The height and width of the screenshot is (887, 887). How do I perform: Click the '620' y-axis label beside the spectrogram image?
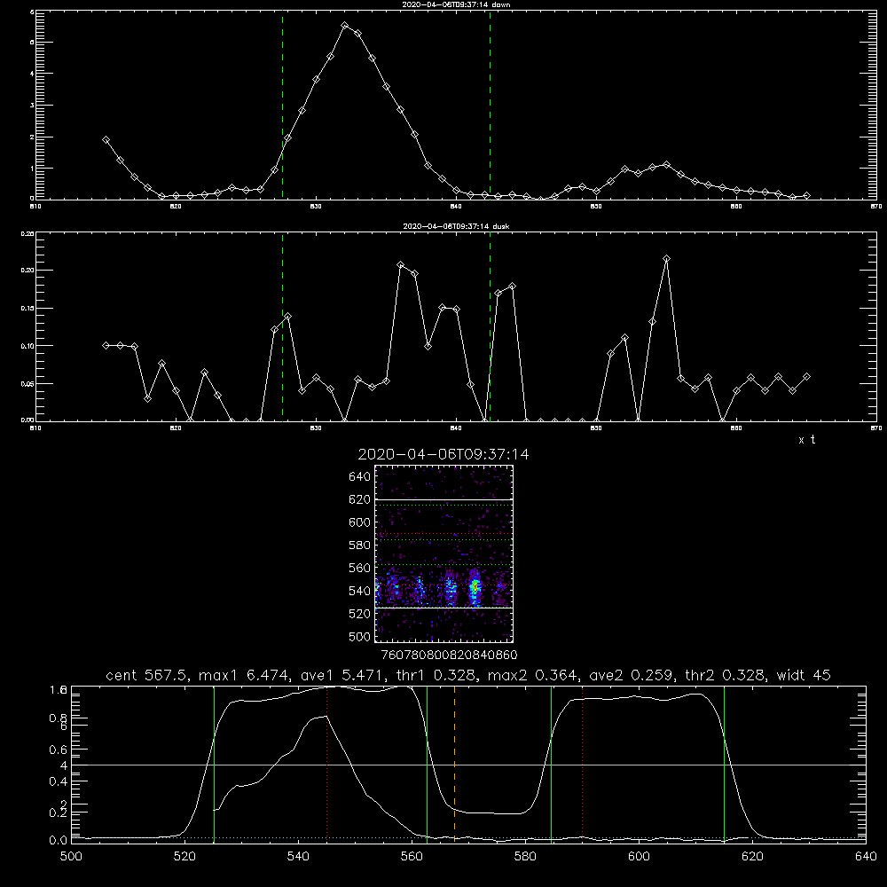click(360, 499)
